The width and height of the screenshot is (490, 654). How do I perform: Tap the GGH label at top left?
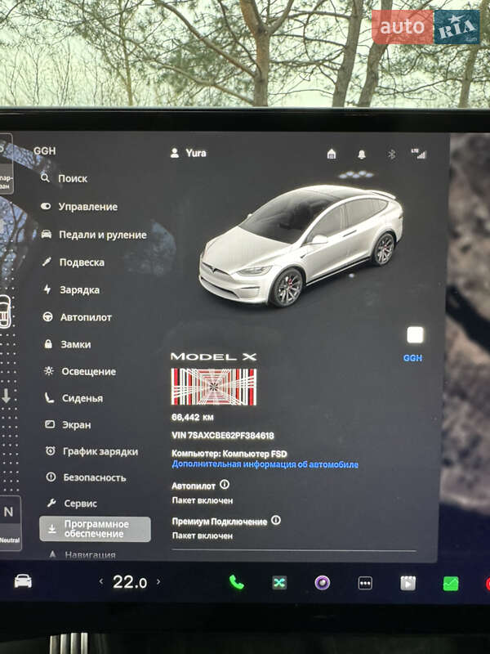coord(45,151)
